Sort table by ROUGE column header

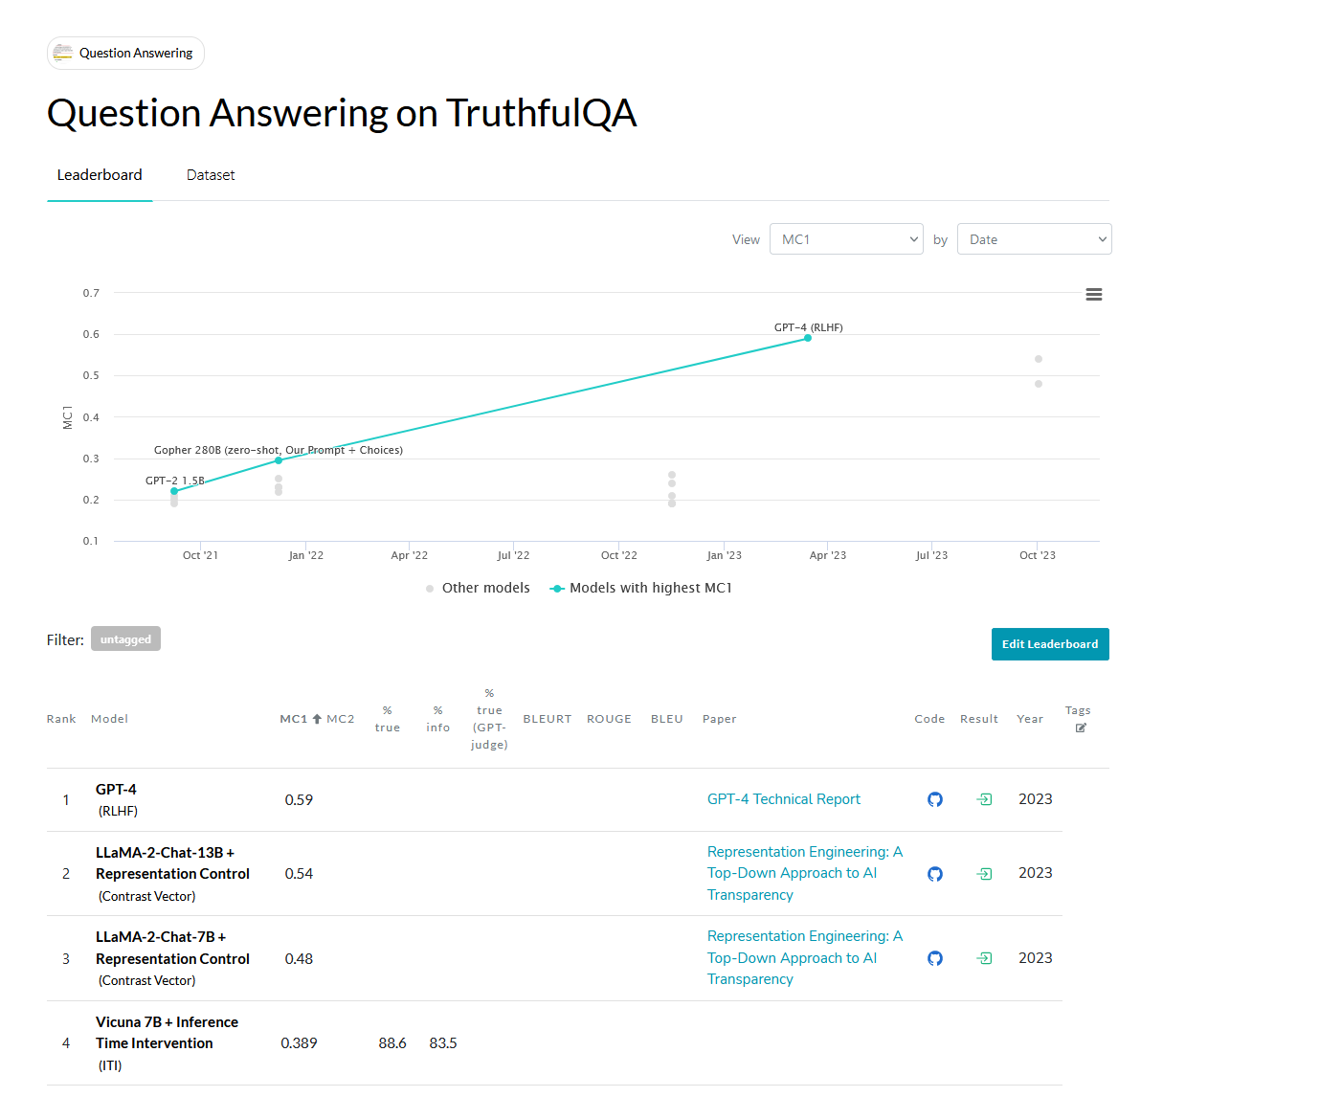tap(609, 719)
